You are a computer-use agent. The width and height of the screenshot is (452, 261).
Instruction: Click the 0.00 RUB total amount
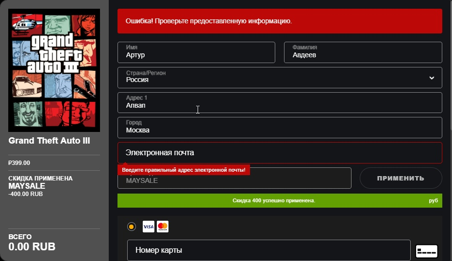tap(32, 246)
